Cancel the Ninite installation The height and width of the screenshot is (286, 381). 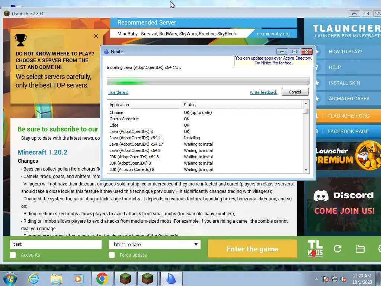click(295, 92)
